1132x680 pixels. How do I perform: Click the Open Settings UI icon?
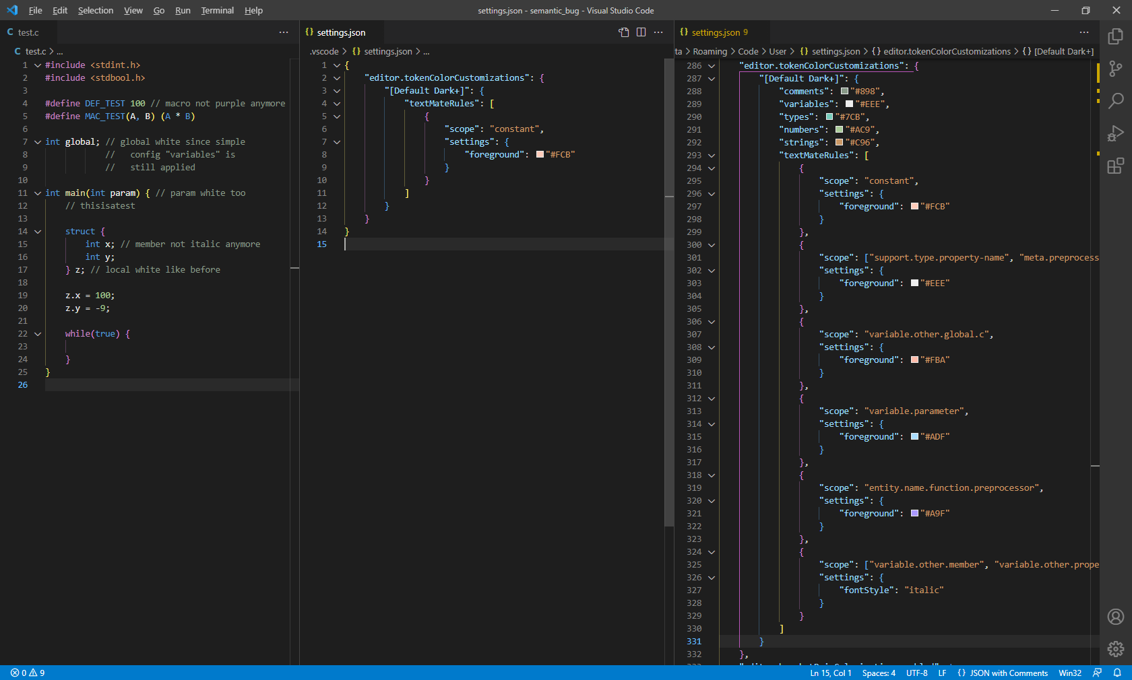624,32
